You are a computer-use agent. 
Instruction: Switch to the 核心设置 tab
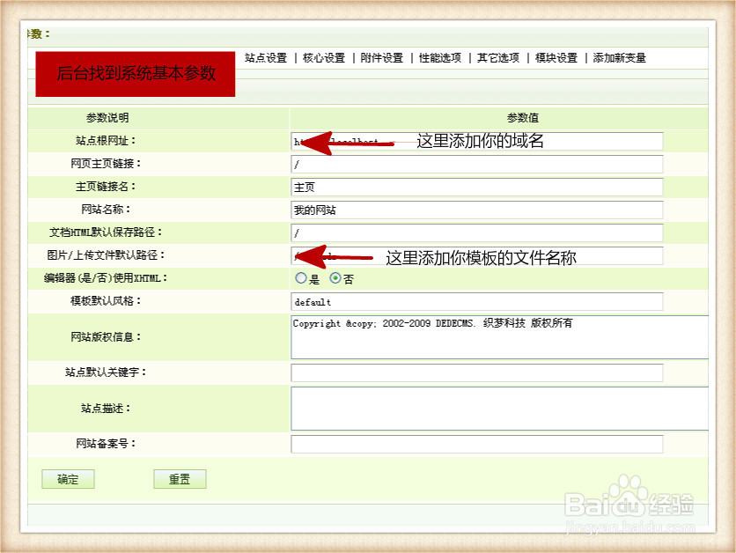[324, 58]
